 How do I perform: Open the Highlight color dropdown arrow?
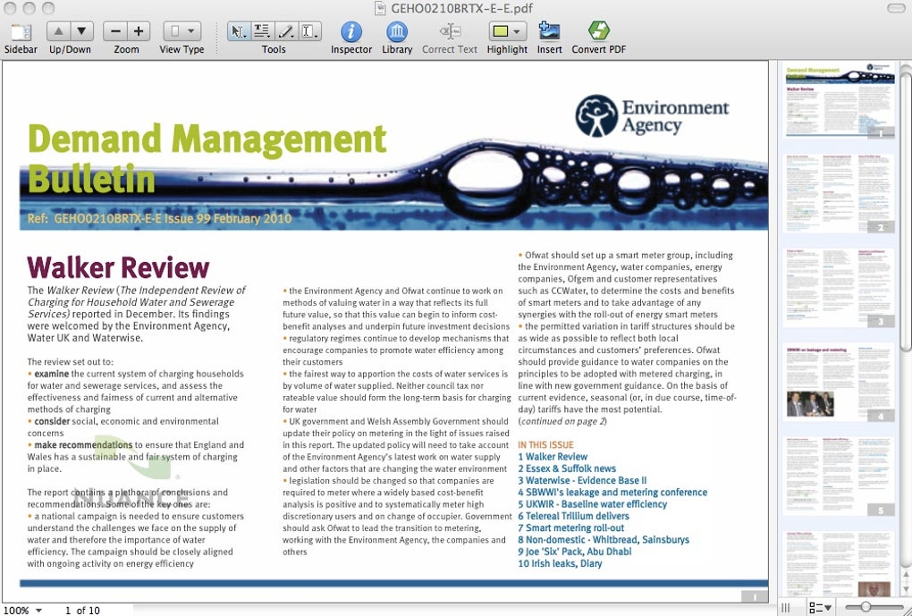click(517, 31)
